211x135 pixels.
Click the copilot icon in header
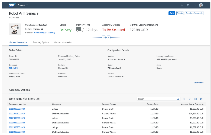pyautogui.click(x=188, y=5)
